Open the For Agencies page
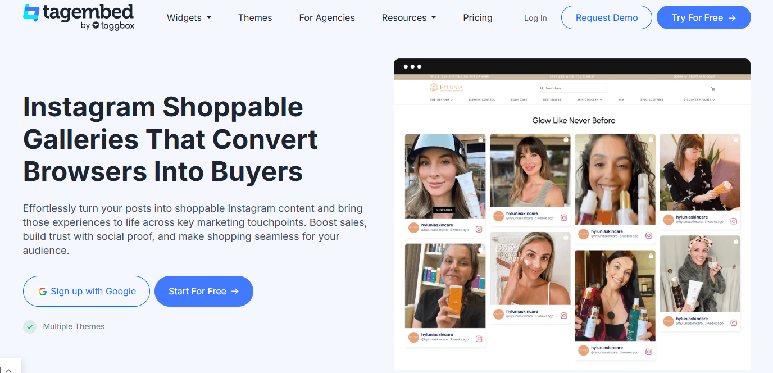 point(327,18)
